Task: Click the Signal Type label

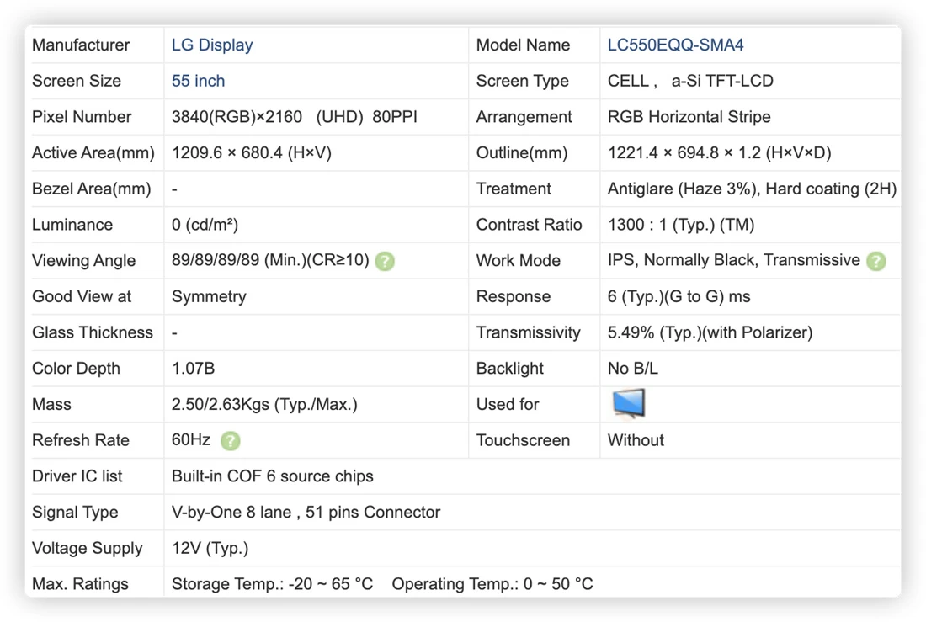Action: pyautogui.click(x=75, y=512)
